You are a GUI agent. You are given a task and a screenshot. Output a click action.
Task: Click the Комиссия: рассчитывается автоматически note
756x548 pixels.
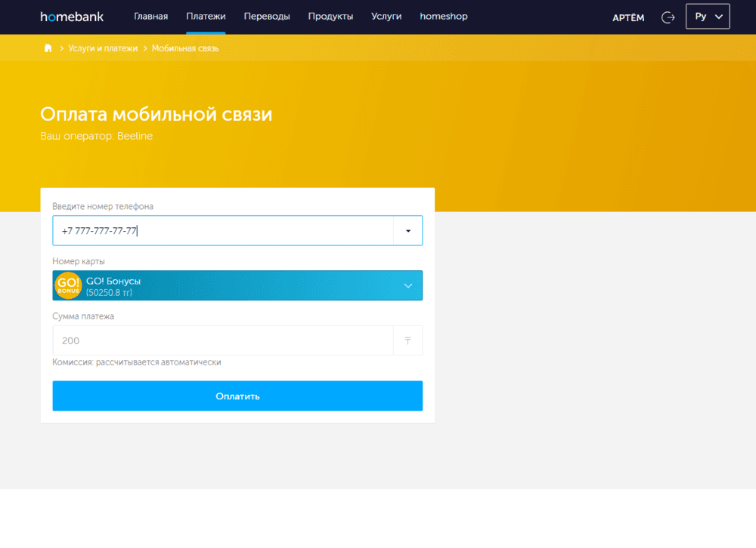click(x=137, y=362)
